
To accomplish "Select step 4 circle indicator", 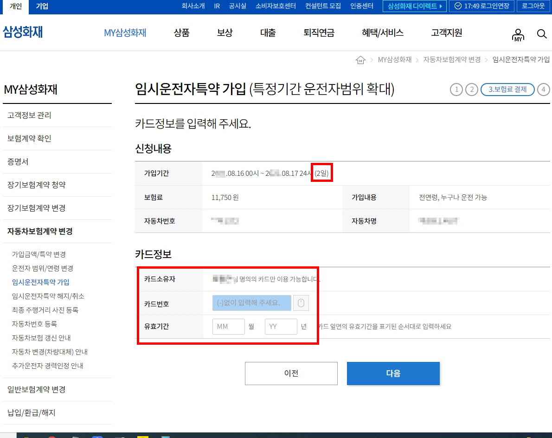I will coord(544,90).
